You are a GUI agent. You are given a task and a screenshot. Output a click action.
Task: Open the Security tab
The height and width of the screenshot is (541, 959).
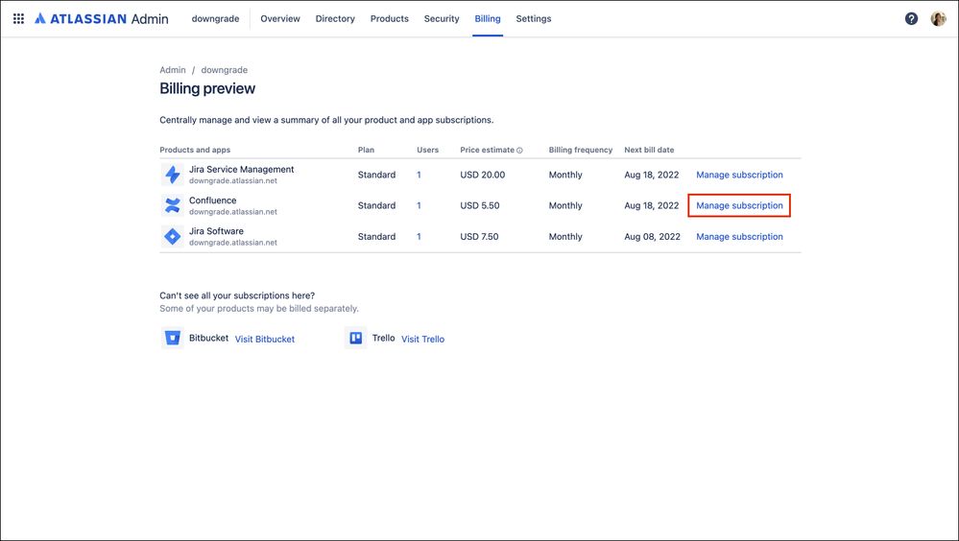coord(442,19)
